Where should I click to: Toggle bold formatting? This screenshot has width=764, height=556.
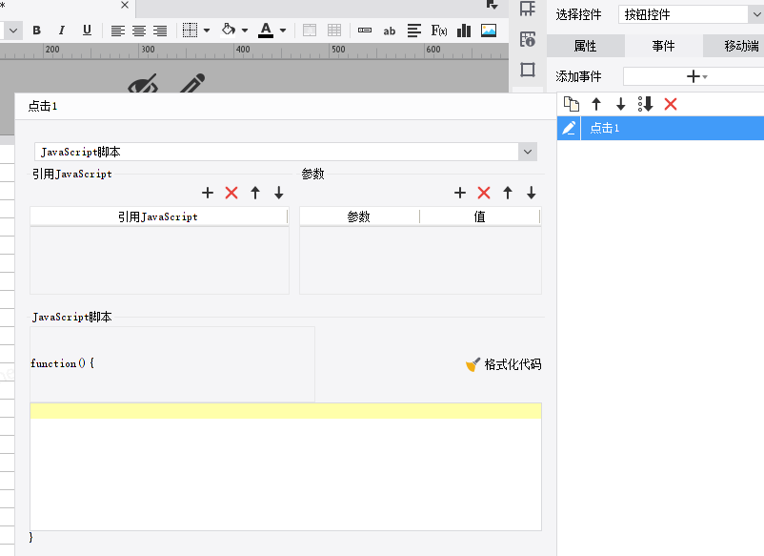36,31
